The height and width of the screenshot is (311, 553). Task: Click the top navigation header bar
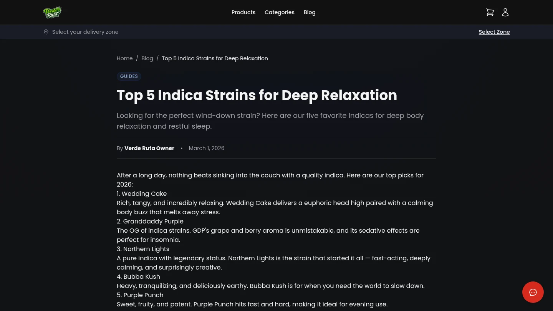click(276, 12)
